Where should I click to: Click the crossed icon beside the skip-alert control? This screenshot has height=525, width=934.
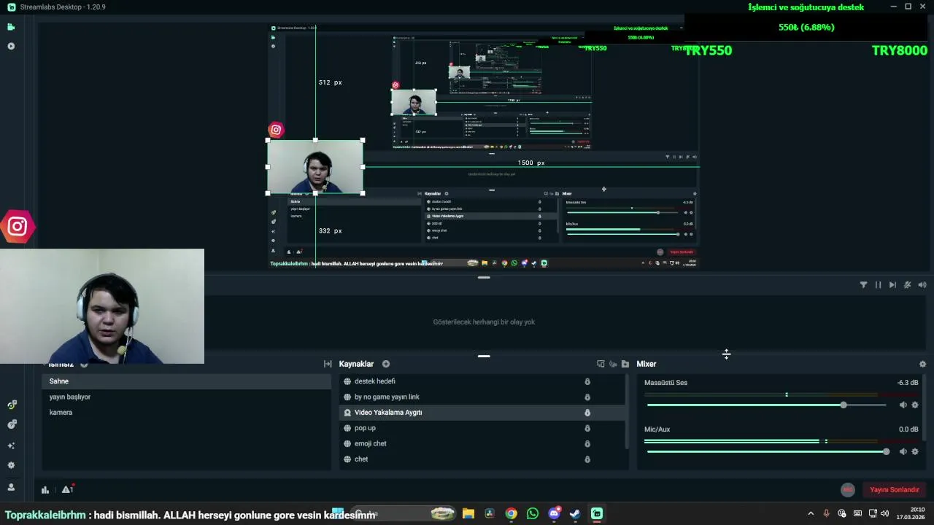[907, 285]
